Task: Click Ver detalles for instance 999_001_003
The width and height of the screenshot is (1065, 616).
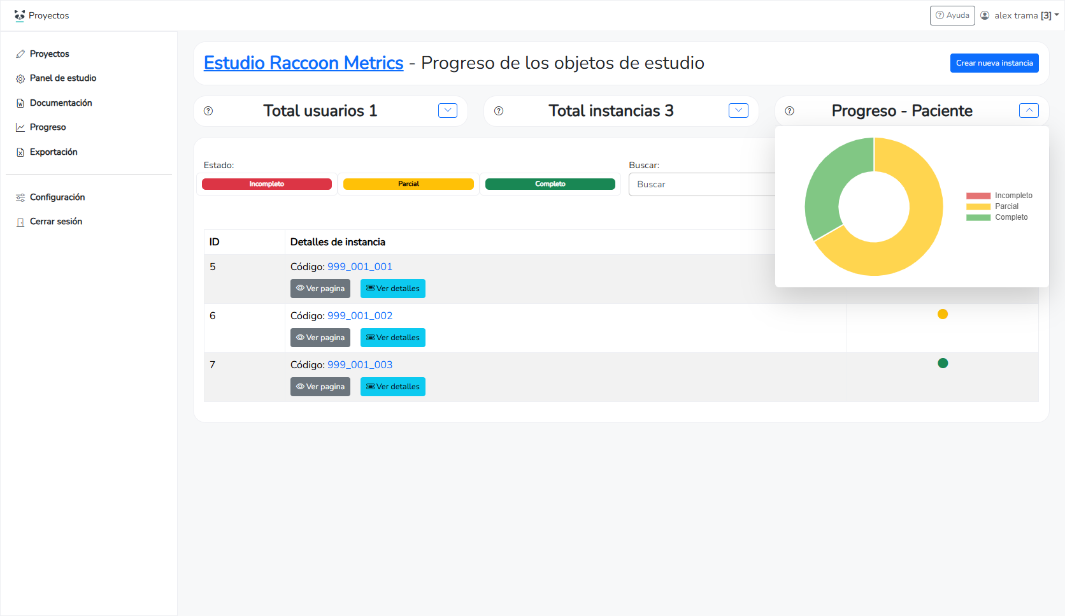Action: point(393,387)
